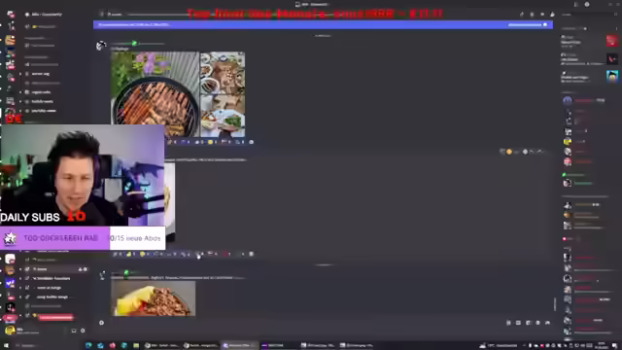
Task: Open the red activity card thumbnail
Action: coord(611,41)
